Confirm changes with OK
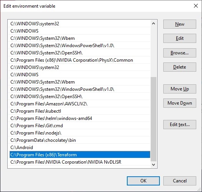 (143, 181)
